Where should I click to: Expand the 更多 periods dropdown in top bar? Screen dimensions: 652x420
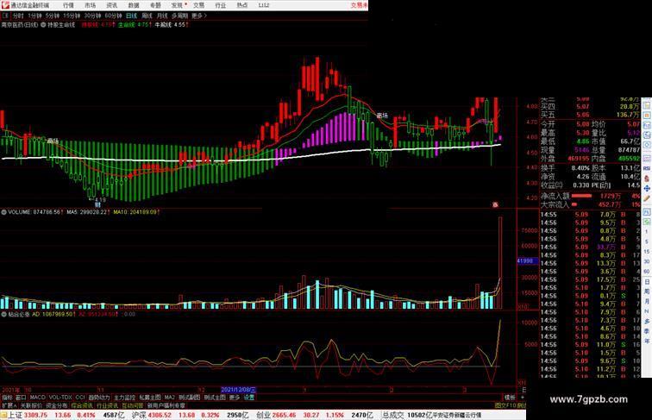coord(198,16)
